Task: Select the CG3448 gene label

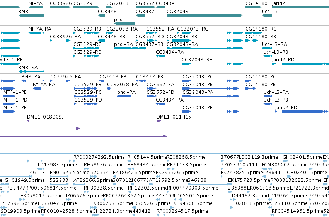Action: (107, 11)
